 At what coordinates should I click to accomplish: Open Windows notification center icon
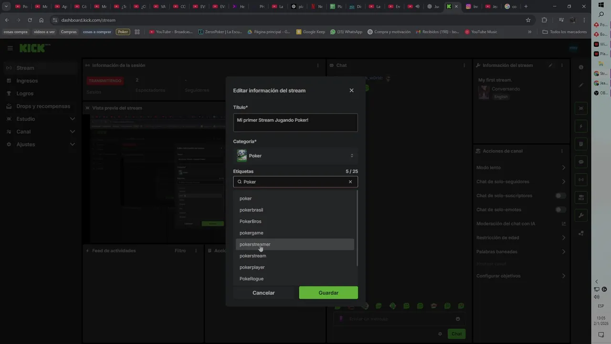(601, 334)
